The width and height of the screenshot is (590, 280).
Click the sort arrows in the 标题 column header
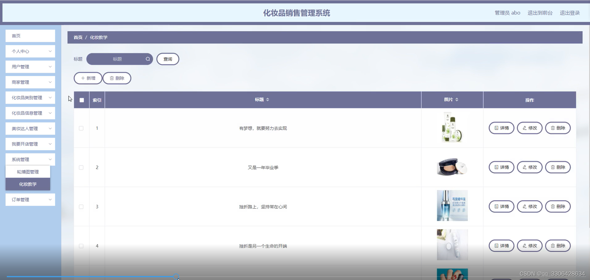click(268, 99)
